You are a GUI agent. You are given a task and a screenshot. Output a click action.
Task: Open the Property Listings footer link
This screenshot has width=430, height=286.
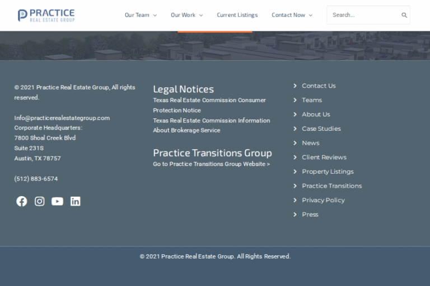(x=328, y=172)
